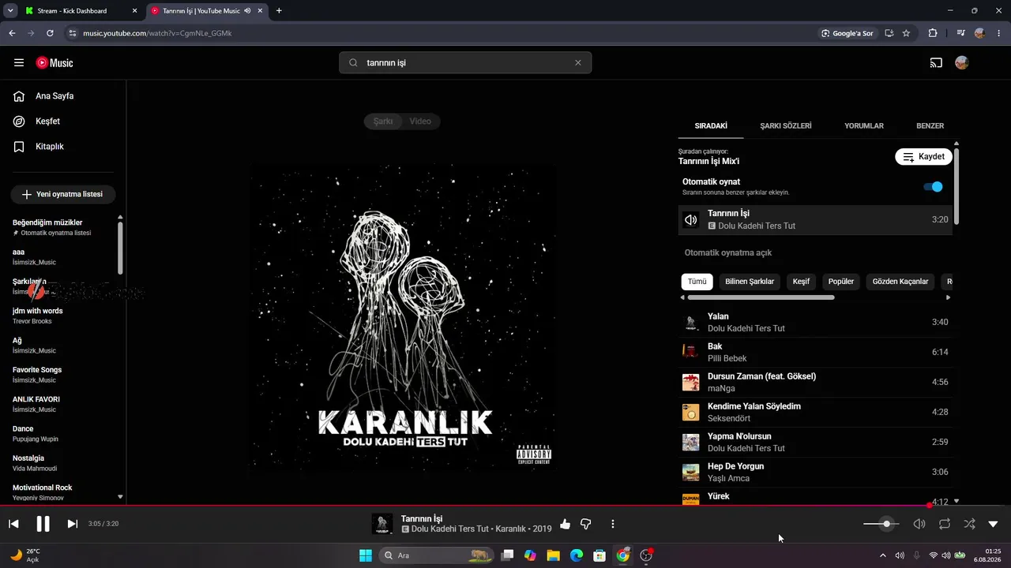
Task: Toggle the Otomatik oynat switch
Action: [933, 187]
